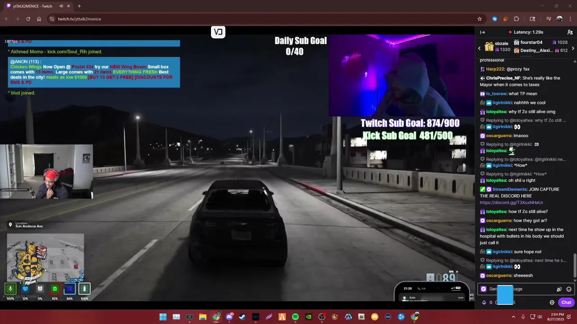Open Discord from taskbar
The width and height of the screenshot is (577, 324).
tap(229, 317)
